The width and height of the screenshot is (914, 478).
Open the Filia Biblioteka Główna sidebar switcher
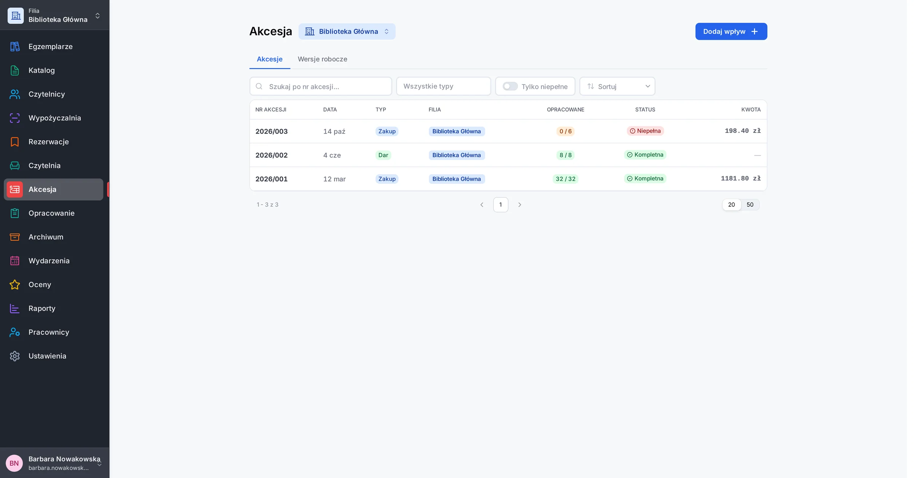point(54,15)
